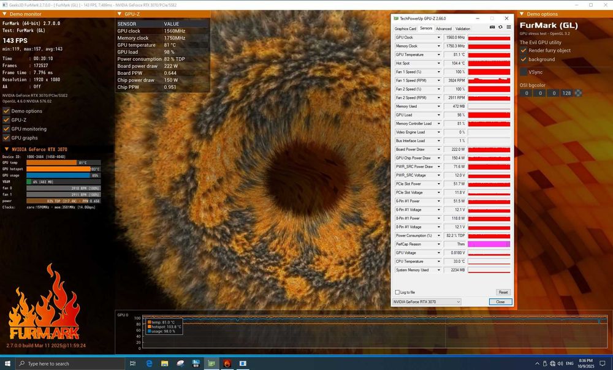Collapse the GPU-Z overlay panel header

[120, 14]
